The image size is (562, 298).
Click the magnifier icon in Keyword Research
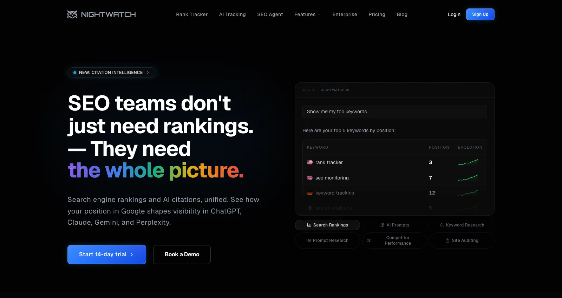coord(442,225)
